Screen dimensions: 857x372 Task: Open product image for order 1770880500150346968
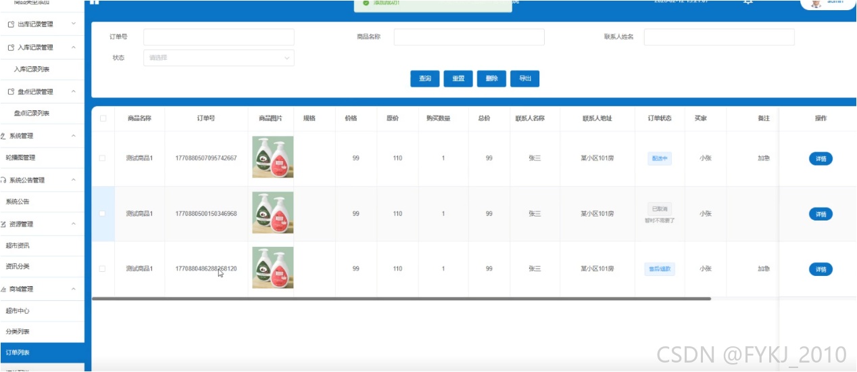coord(272,213)
